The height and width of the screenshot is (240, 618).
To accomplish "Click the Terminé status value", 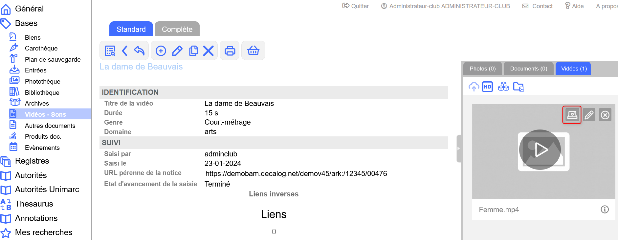I will (217, 184).
